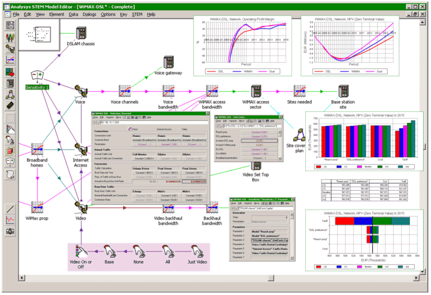Click the teal Tariff bar in tornado chart
Viewport: 431px width, 295px height.
400,221
